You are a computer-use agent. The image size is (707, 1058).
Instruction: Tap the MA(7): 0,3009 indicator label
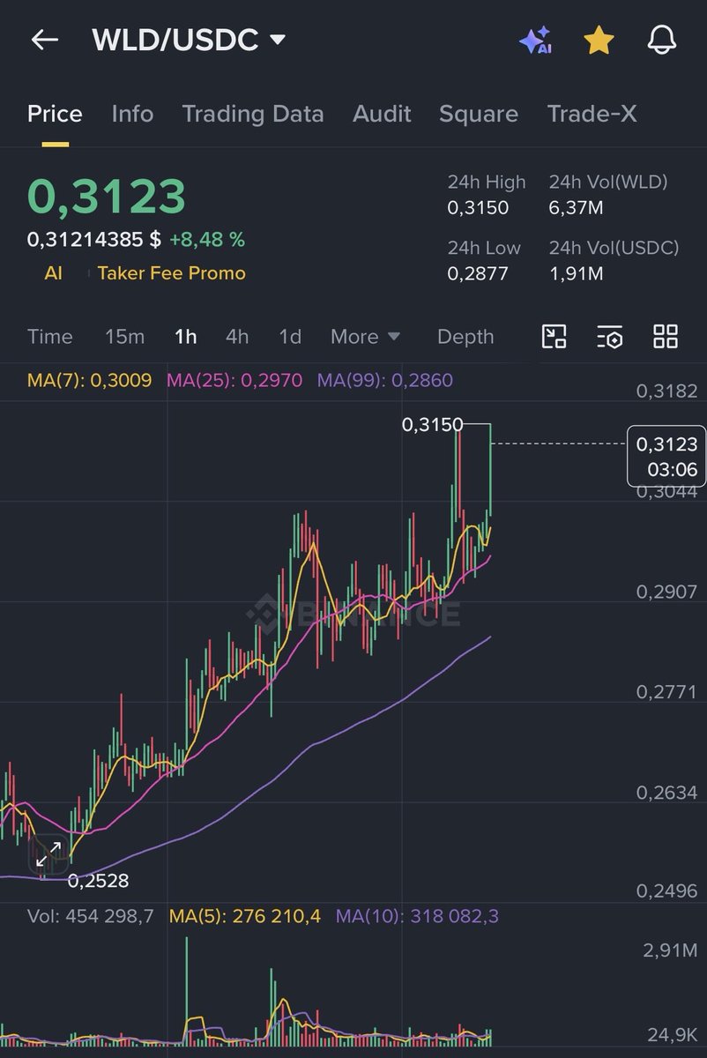click(89, 381)
